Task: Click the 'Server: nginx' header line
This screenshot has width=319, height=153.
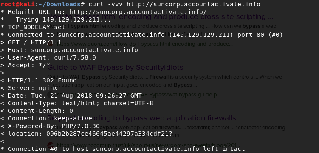Action: point(29,88)
